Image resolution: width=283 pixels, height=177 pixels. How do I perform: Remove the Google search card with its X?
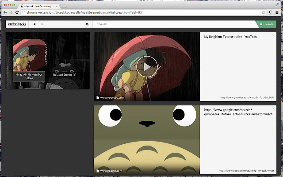pos(273,108)
